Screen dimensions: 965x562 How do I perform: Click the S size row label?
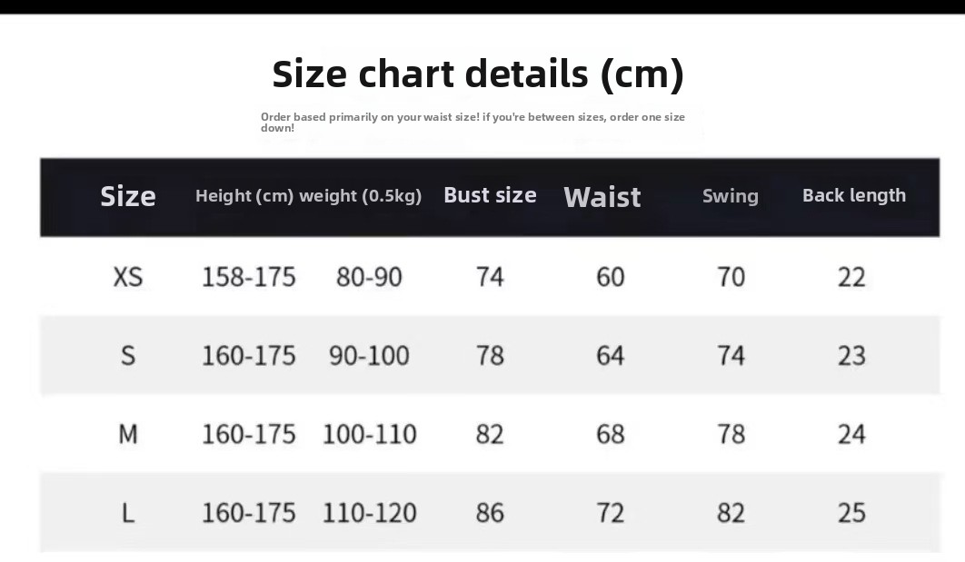click(128, 356)
